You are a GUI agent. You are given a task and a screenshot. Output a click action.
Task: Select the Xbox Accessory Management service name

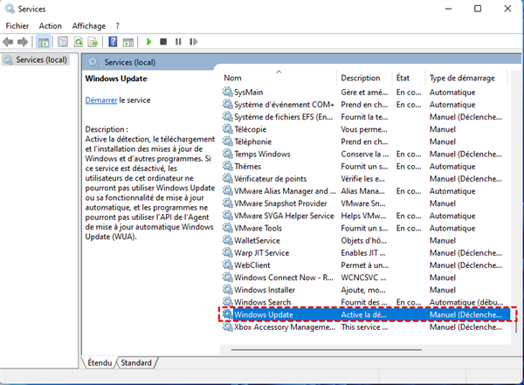point(285,327)
